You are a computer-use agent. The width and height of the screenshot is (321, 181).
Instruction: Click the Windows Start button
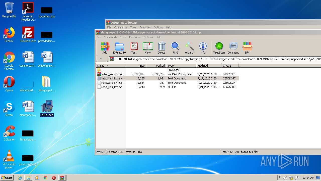click(x=7, y=178)
